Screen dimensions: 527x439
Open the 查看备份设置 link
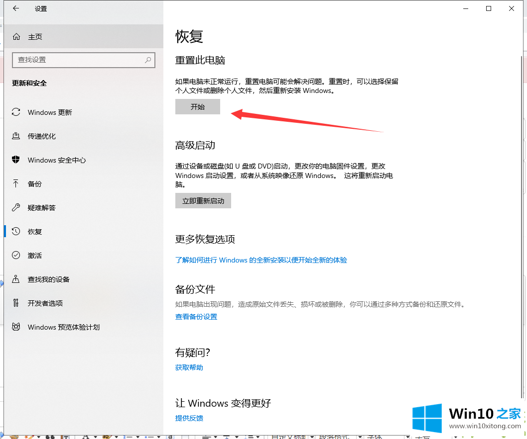196,317
